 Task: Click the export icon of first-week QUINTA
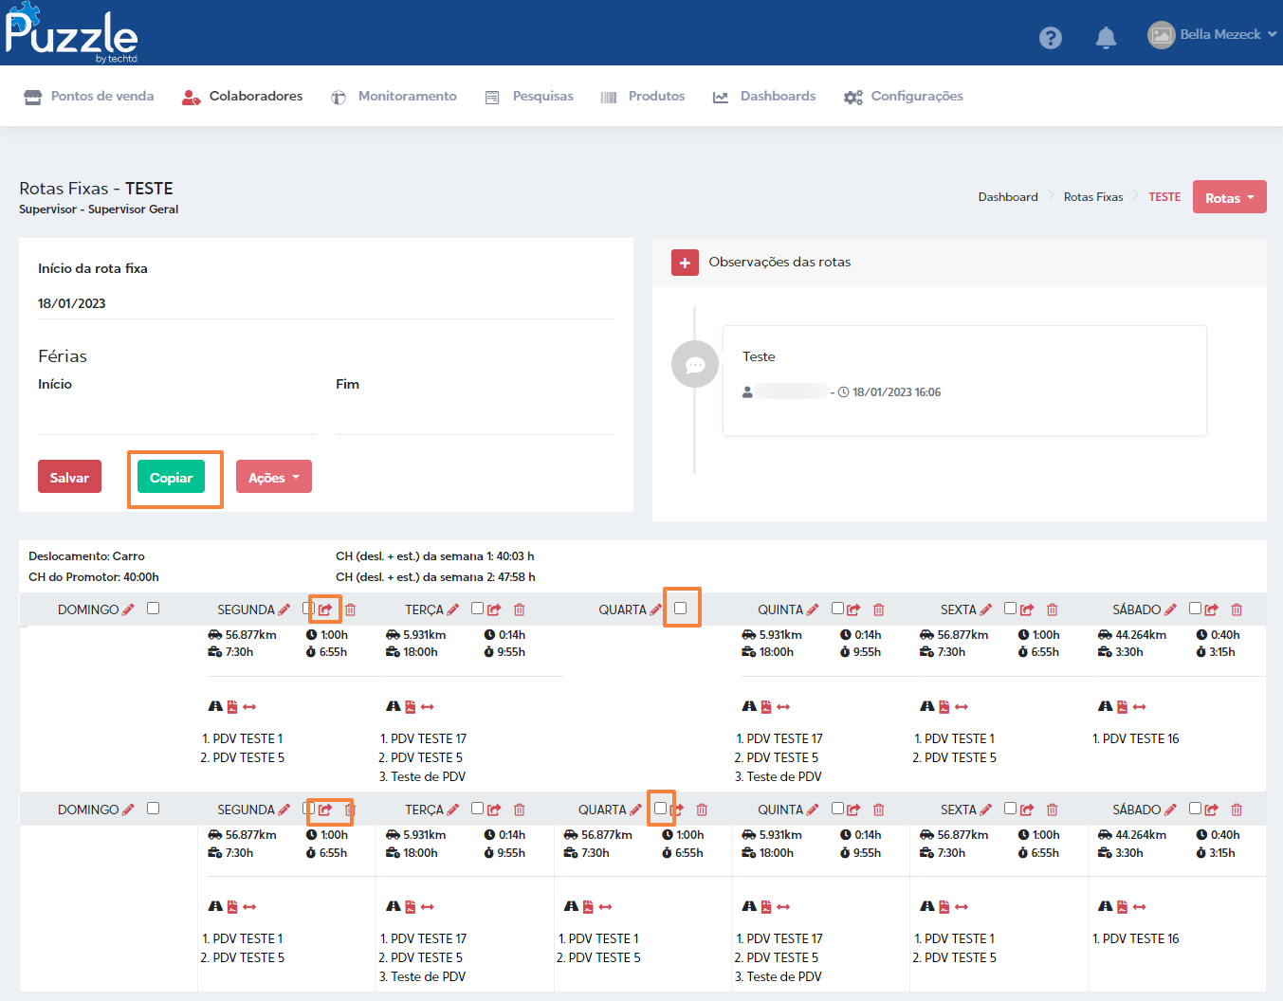(x=853, y=610)
